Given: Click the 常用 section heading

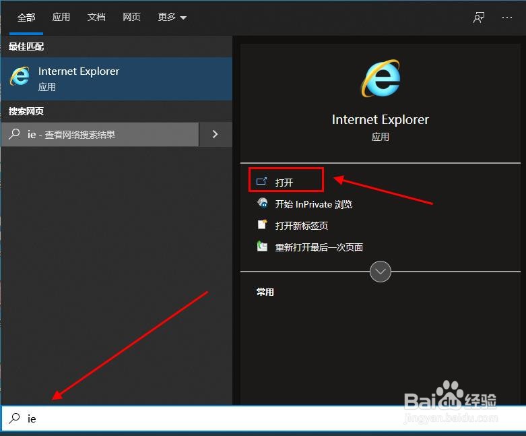Looking at the screenshot, I should [x=265, y=292].
